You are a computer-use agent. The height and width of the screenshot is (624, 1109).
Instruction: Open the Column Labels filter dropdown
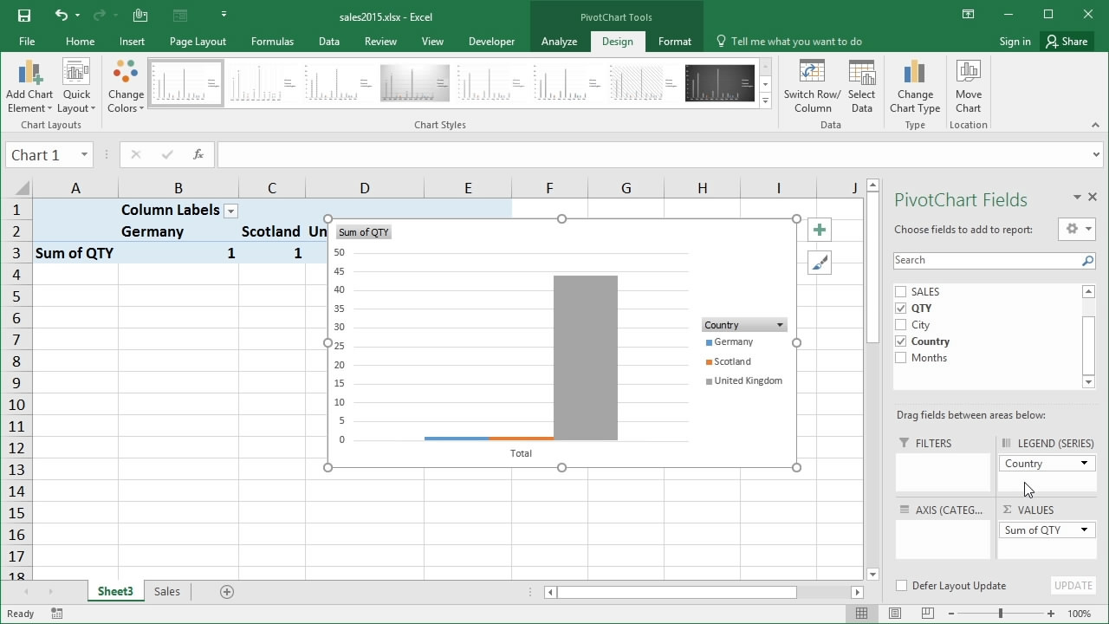(x=230, y=211)
